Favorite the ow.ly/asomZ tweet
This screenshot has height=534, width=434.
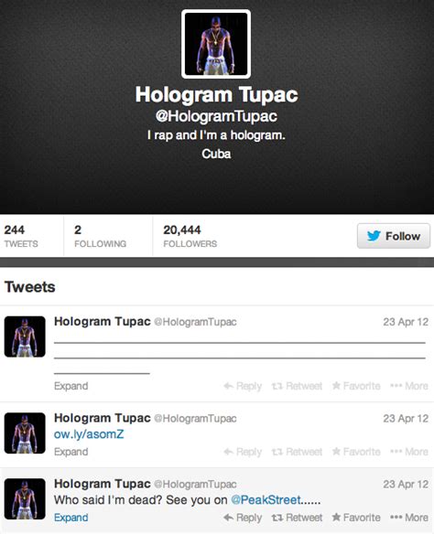coord(356,452)
